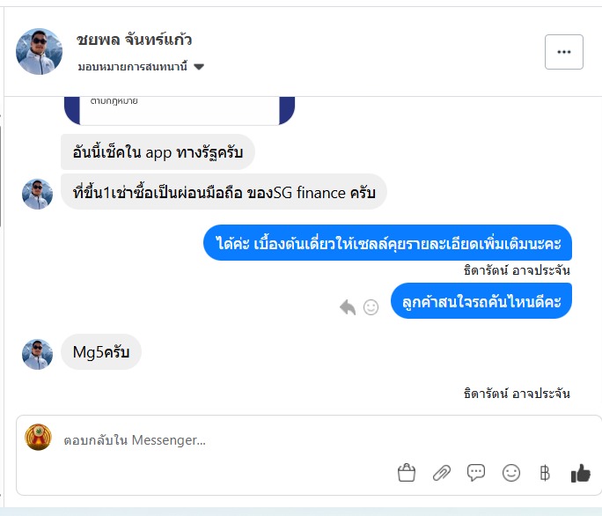Attach a file with the paperclip icon
Viewport: 602px width, 516px height.
[441, 473]
